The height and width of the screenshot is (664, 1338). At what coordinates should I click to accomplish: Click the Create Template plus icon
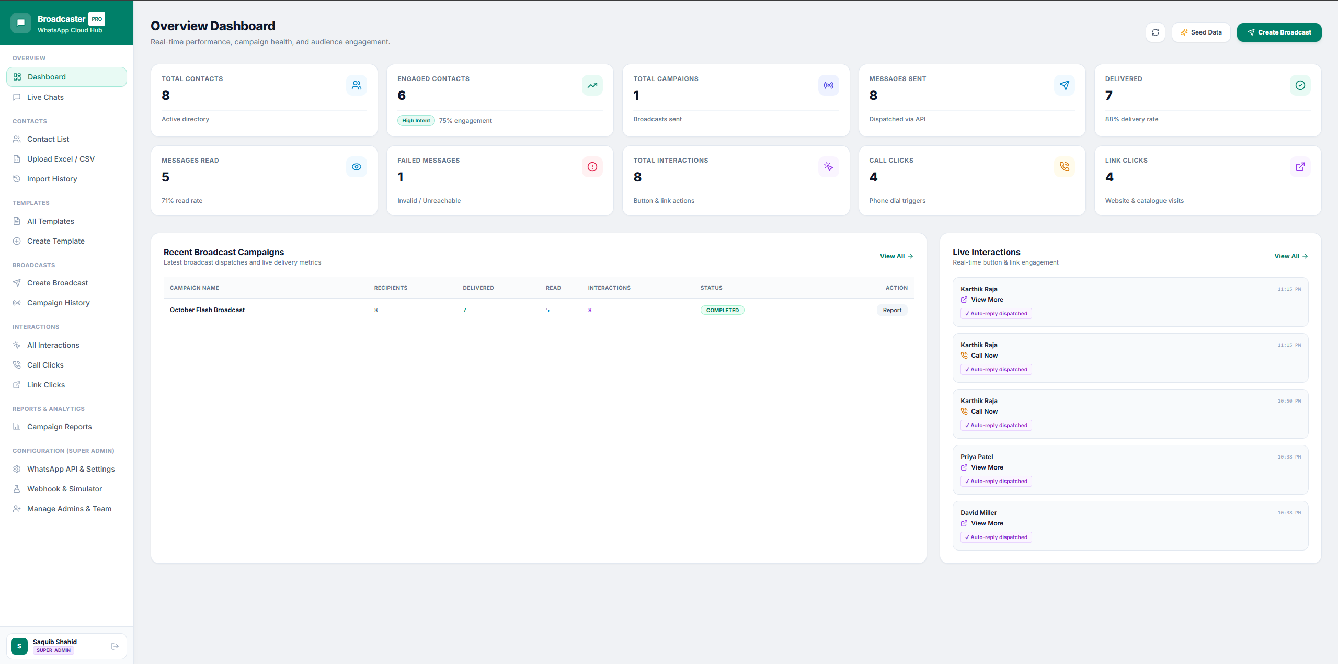[x=17, y=241]
